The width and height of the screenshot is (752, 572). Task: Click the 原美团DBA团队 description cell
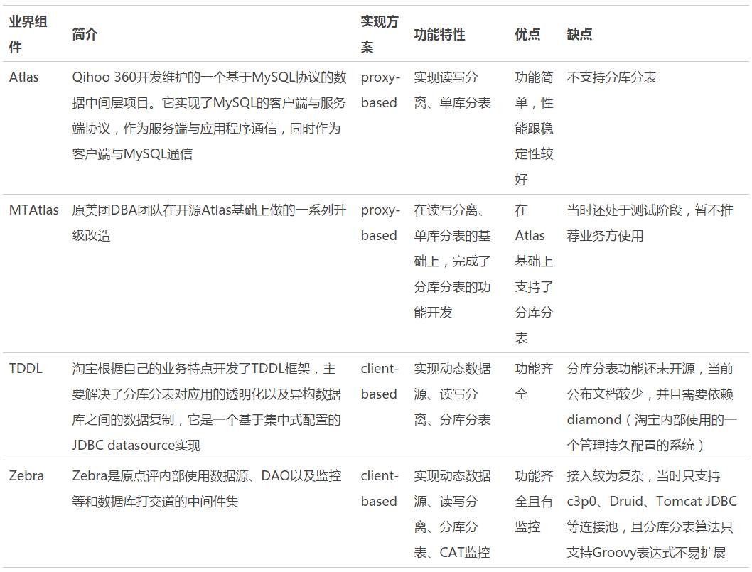click(209, 223)
